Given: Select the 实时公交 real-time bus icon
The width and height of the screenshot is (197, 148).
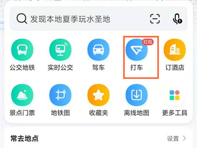Looking at the screenshot, I should click(x=60, y=50).
